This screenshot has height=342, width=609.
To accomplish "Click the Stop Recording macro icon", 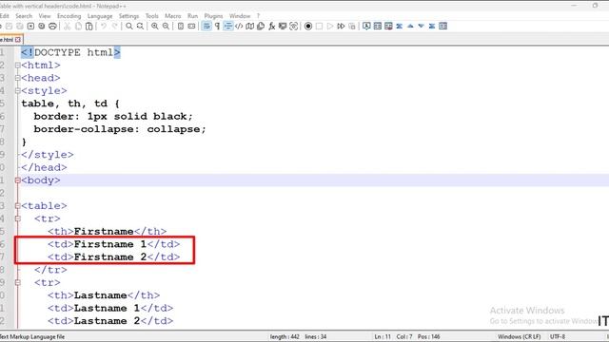I will (319, 26).
